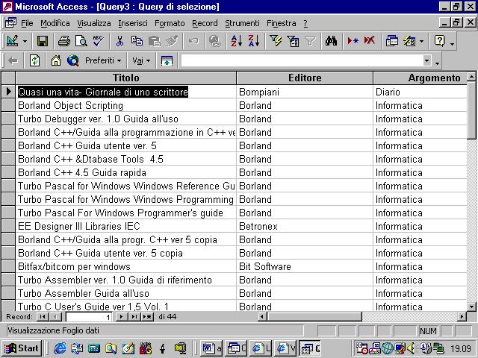Launch Internet Explorer from quick launch
The image size is (478, 358).
(x=60, y=348)
